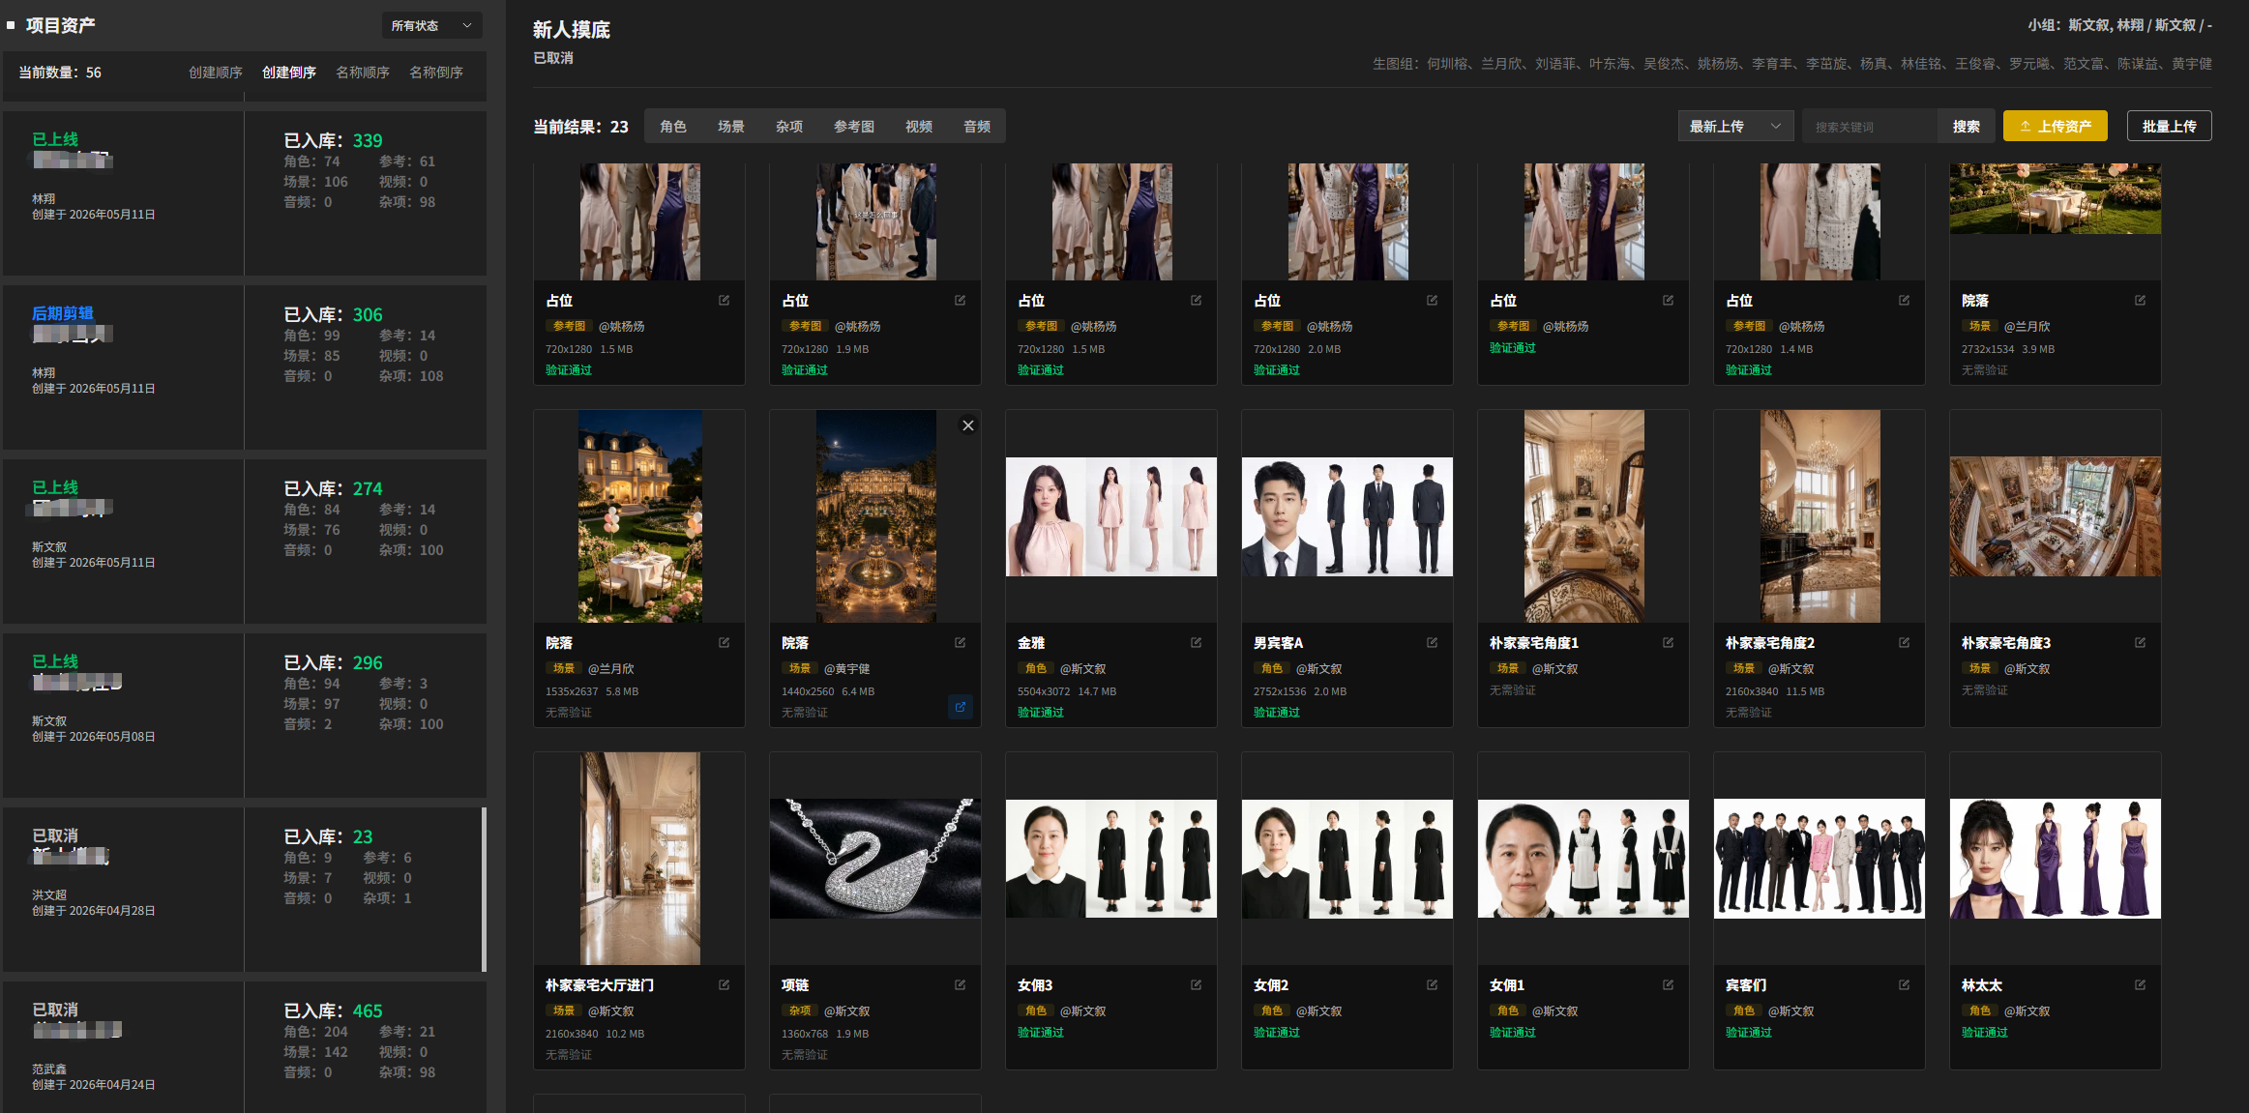
Task: Expand the 最新上传 sort dropdown
Action: pos(1735,127)
